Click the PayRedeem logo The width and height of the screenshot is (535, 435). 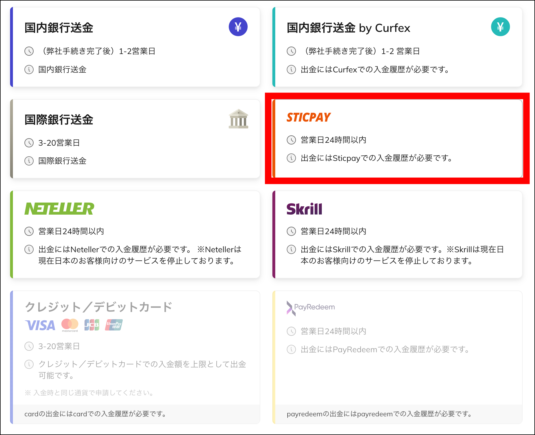(311, 307)
